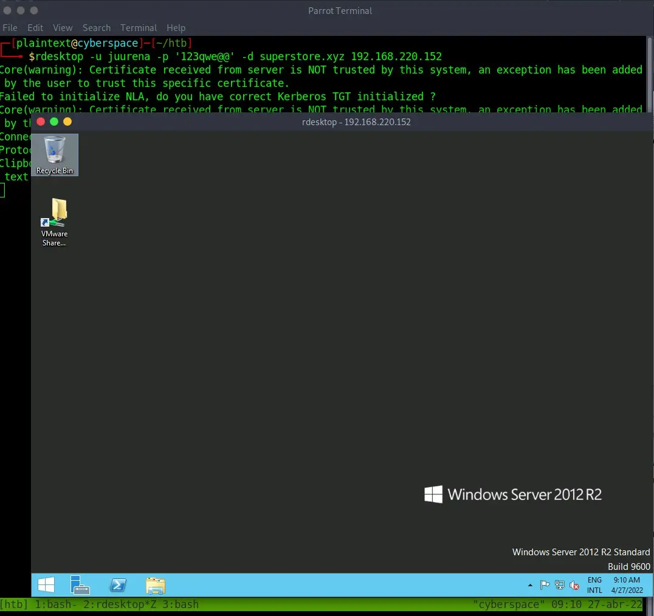This screenshot has width=654, height=616.
Task: Close the rdesktop window with red button
Action: 41,121
